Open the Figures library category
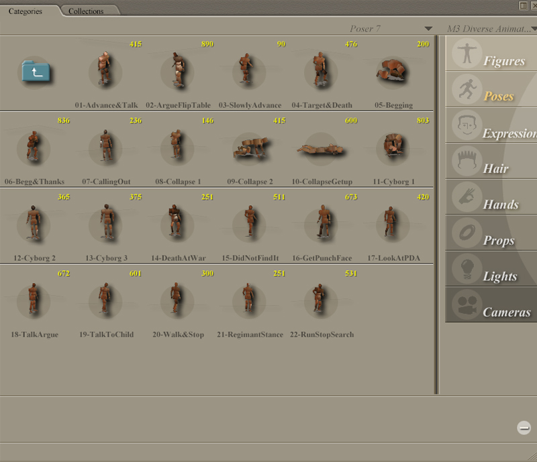 [491, 54]
